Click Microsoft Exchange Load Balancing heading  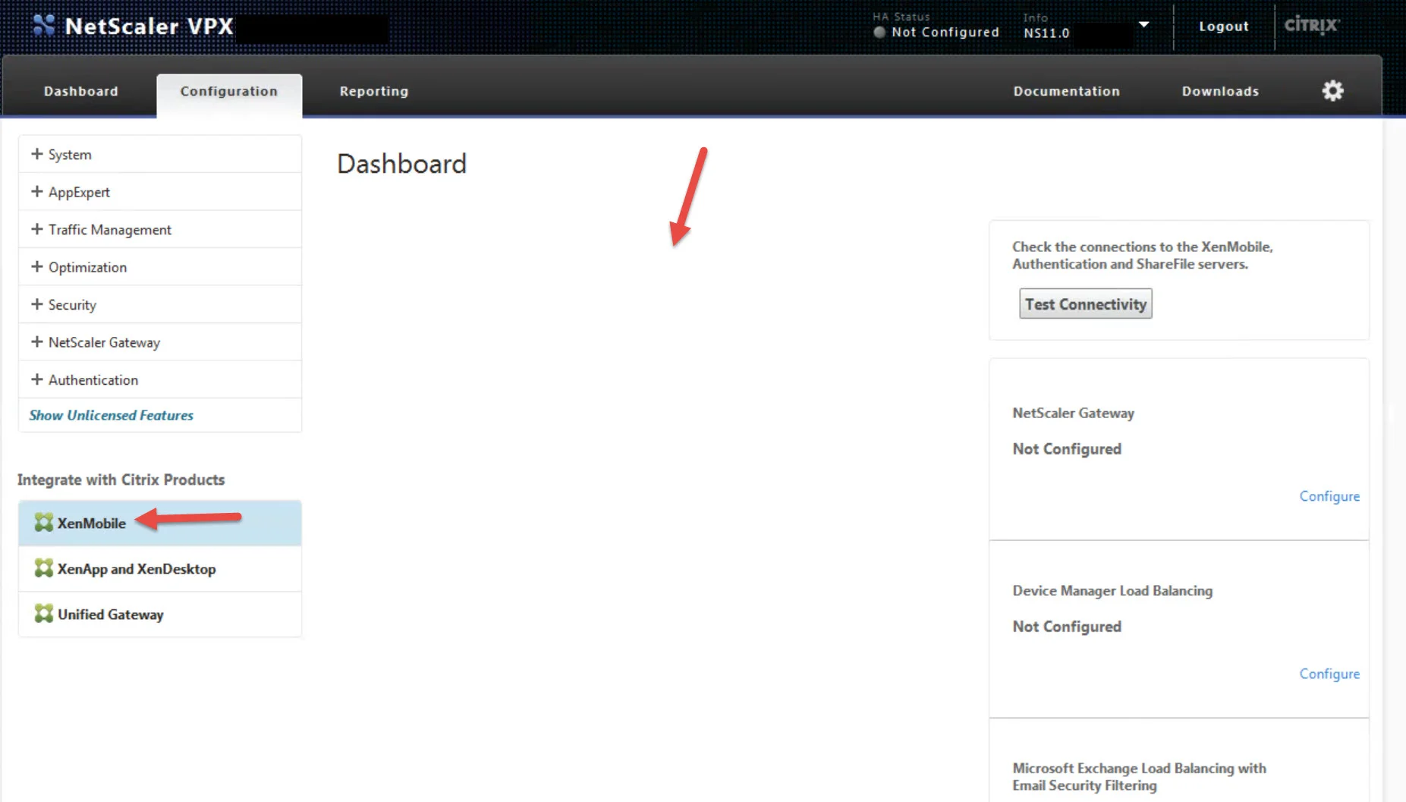pyautogui.click(x=1139, y=777)
